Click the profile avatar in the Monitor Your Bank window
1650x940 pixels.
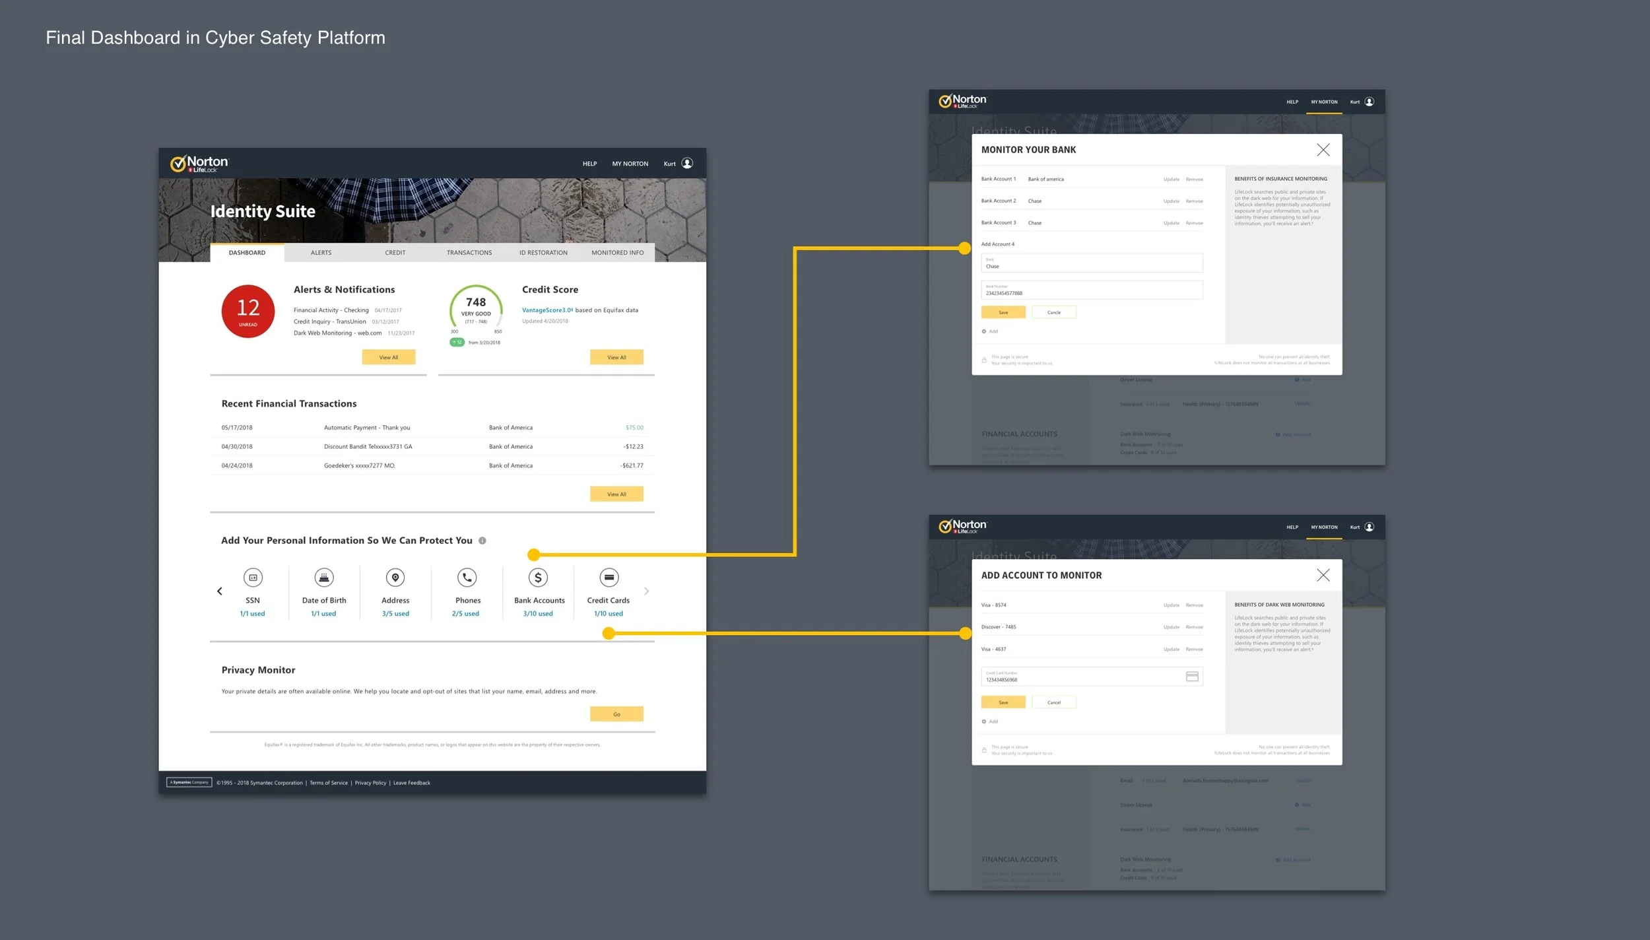pos(1369,102)
